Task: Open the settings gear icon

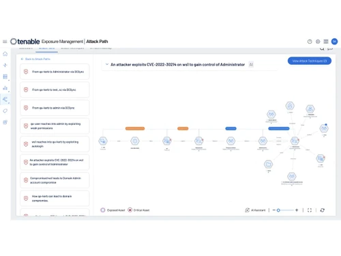Action: tap(318, 42)
